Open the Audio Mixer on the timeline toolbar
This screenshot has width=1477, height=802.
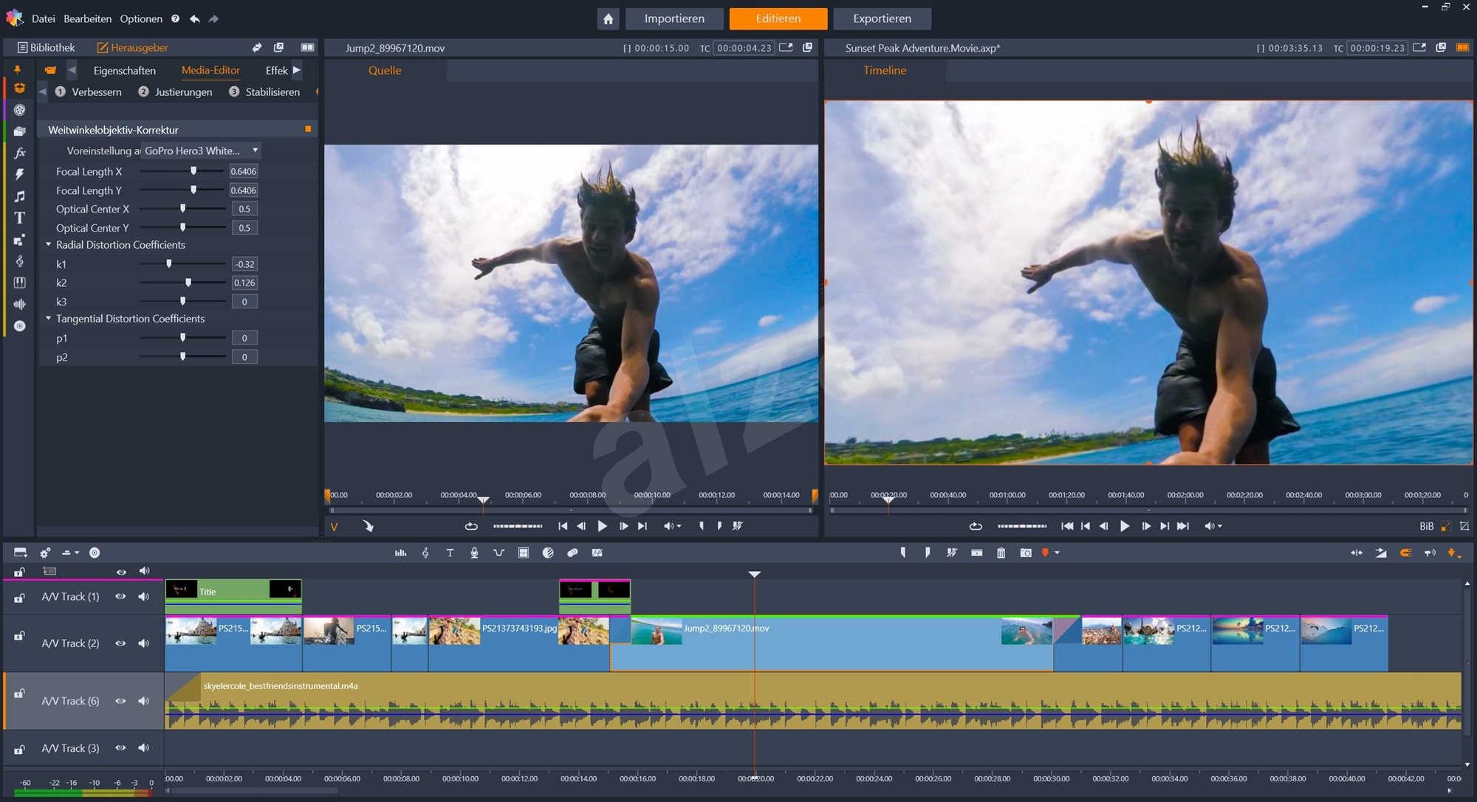pyautogui.click(x=400, y=553)
